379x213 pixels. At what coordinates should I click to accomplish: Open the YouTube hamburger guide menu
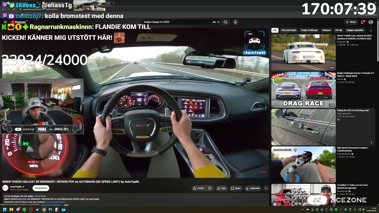click(x=5, y=22)
